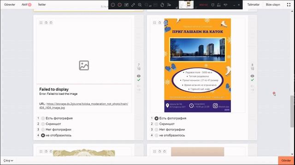Toggle the eye icon beside task 7

point(139,76)
